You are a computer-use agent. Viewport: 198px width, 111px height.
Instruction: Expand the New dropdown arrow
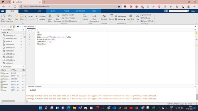click(16, 21)
